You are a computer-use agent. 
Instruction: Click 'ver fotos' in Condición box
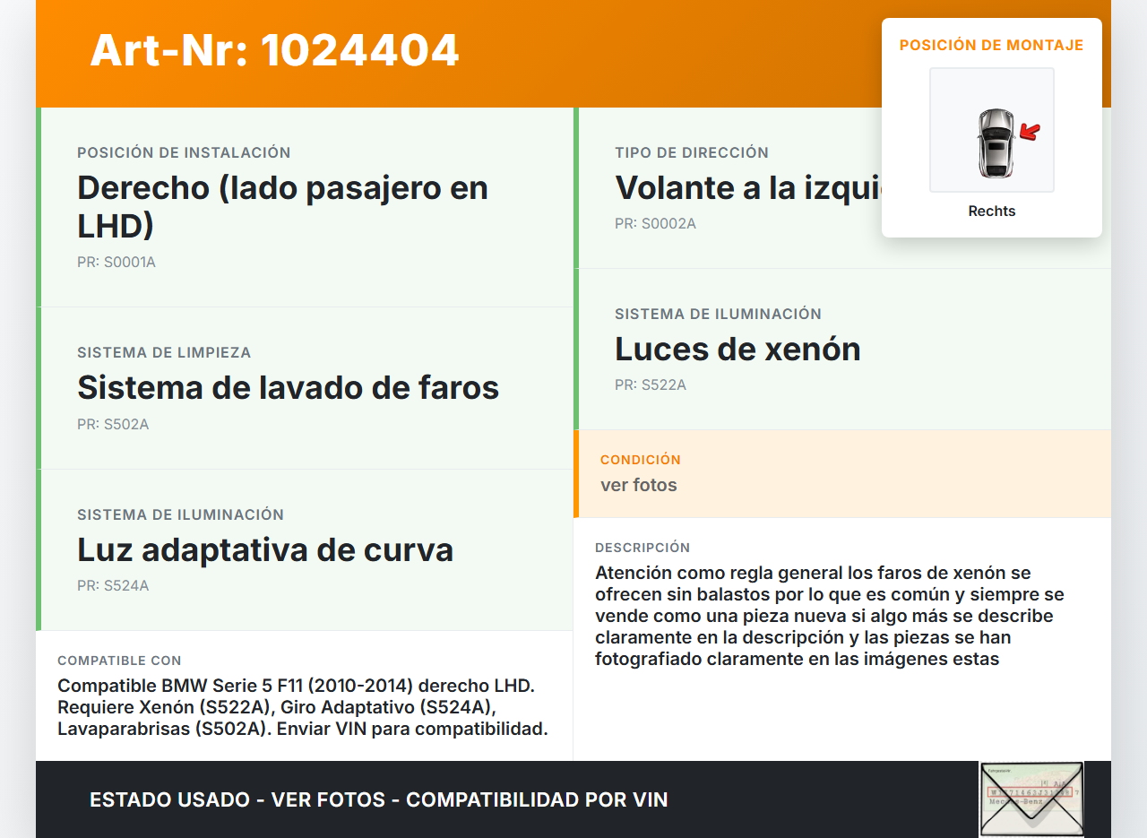639,485
